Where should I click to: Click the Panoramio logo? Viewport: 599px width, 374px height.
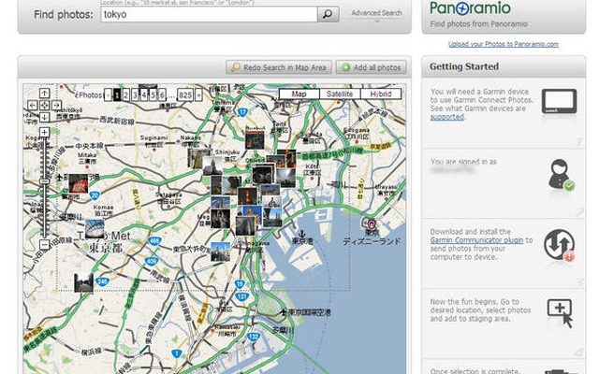[470, 8]
